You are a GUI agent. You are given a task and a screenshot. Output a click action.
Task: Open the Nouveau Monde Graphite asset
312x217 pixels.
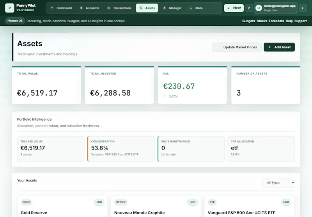pyautogui.click(x=140, y=213)
